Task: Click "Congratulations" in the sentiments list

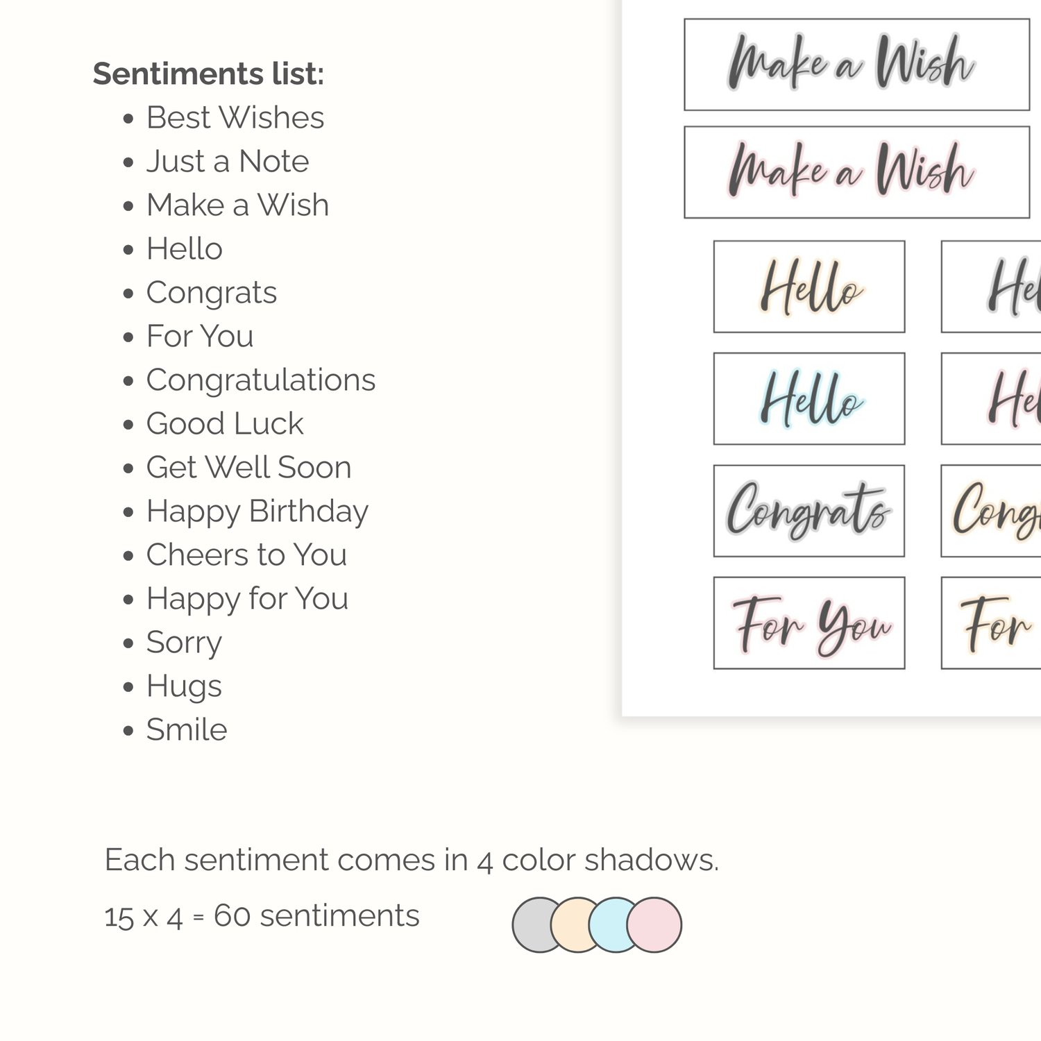Action: point(261,380)
